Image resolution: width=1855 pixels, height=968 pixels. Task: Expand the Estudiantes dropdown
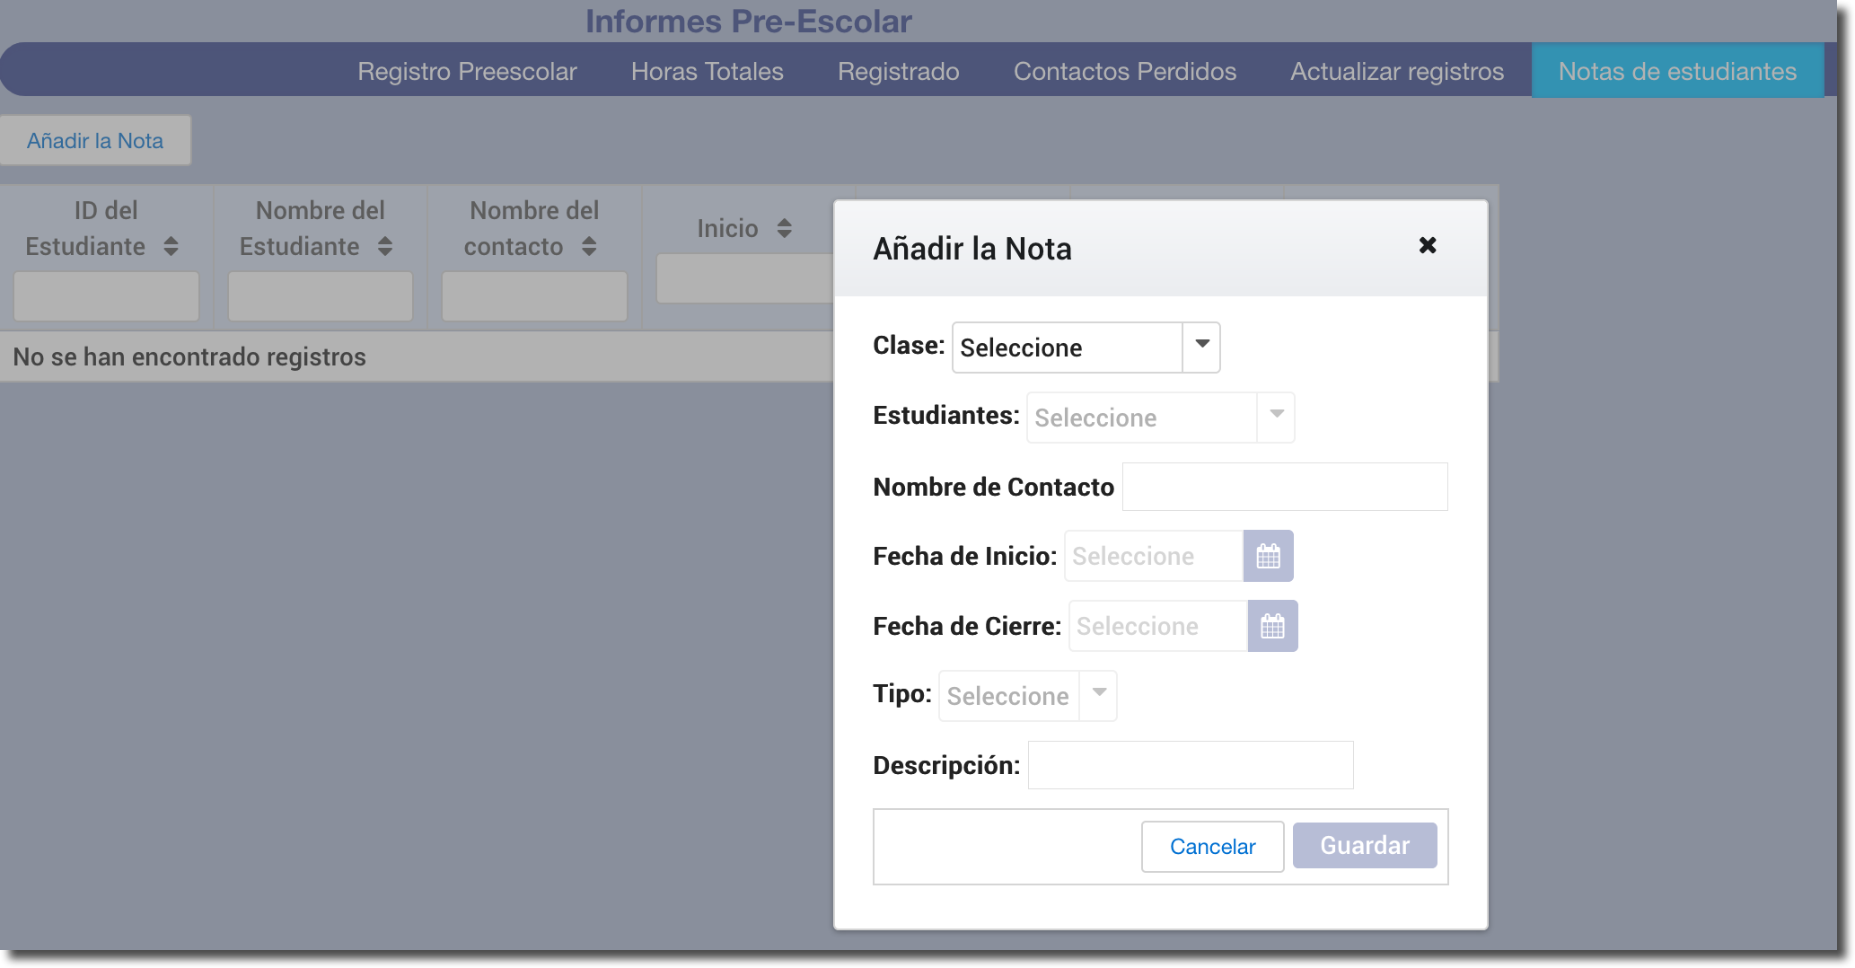point(1275,418)
